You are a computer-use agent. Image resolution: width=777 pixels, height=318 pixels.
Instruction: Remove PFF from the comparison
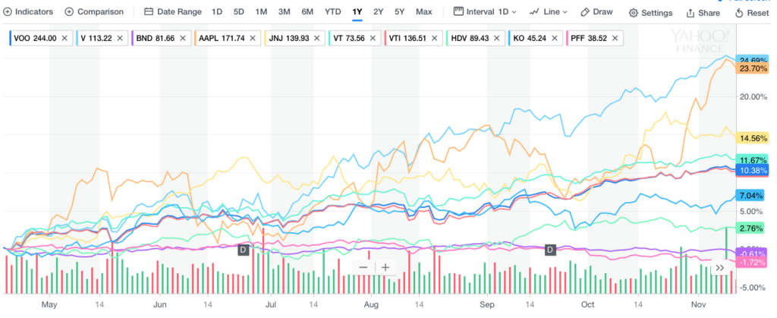pos(615,38)
